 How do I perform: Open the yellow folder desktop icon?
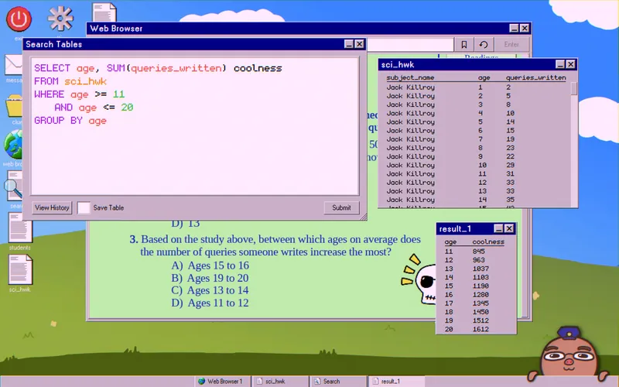[x=14, y=105]
